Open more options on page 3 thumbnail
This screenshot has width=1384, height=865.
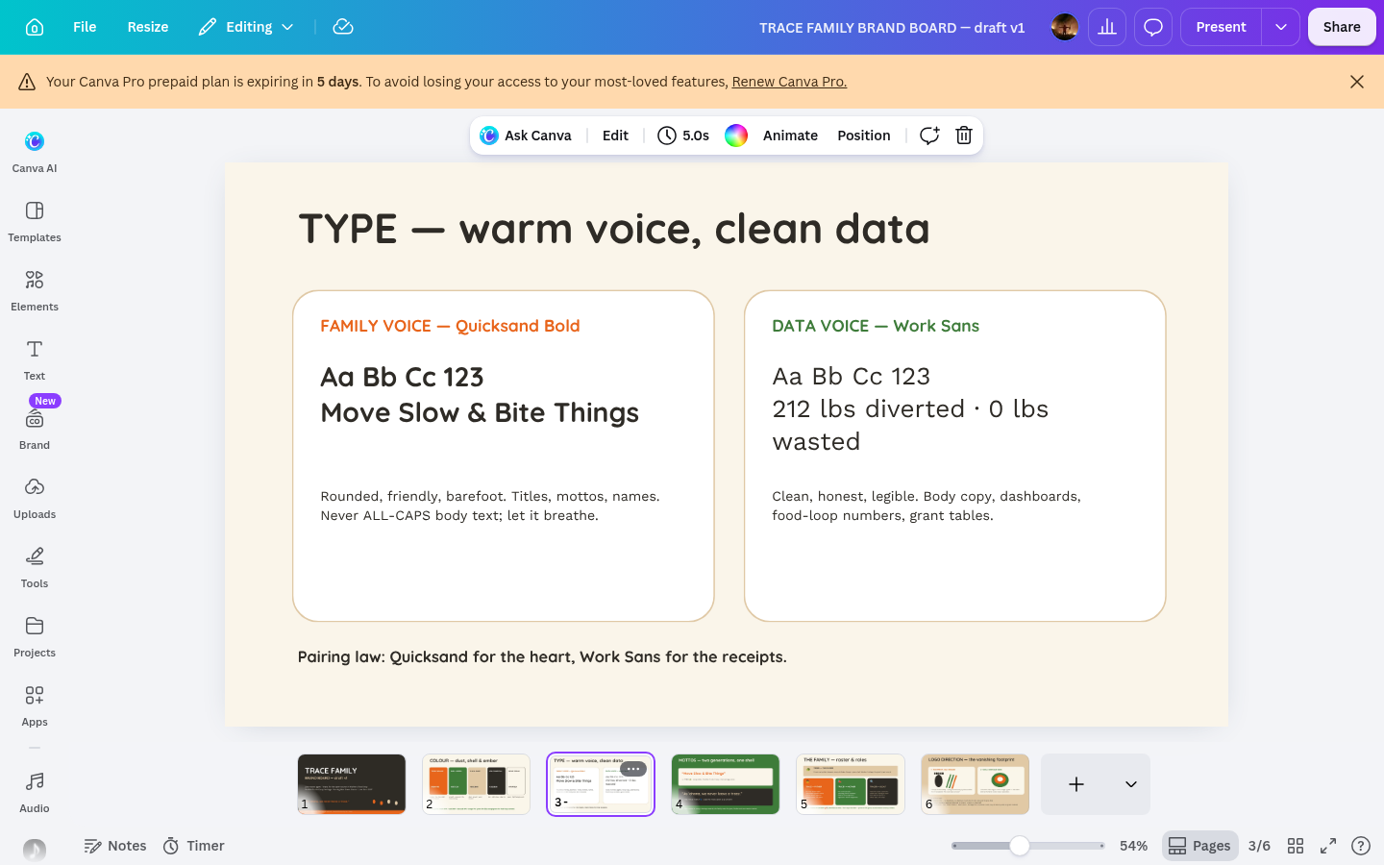coord(633,769)
